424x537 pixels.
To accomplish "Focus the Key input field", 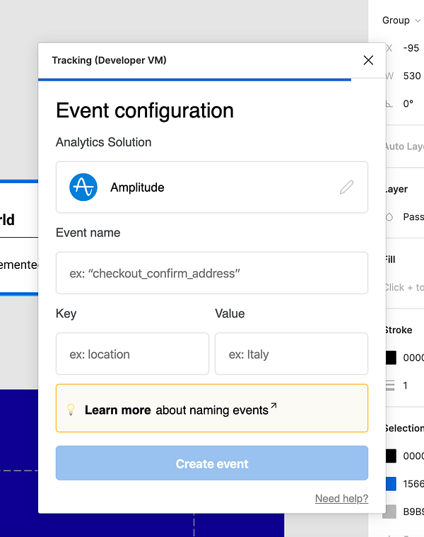I will pyautogui.click(x=132, y=354).
